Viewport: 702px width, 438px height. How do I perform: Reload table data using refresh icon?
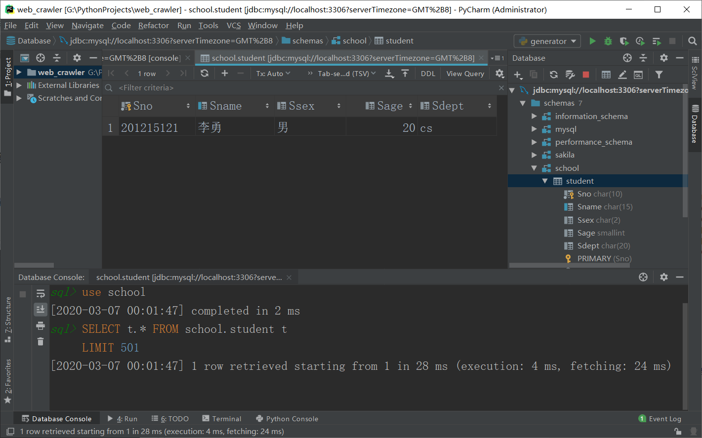click(205, 73)
